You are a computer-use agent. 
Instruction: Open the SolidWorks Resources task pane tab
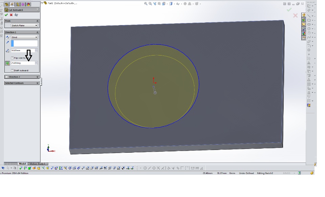tap(304, 15)
